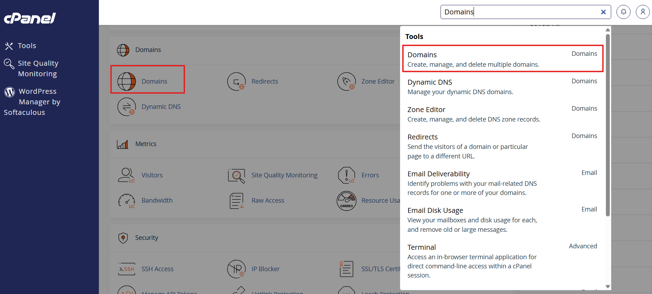Viewport: 652px width, 294px height.
Task: Click the Domains section header globe icon
Action: point(123,50)
